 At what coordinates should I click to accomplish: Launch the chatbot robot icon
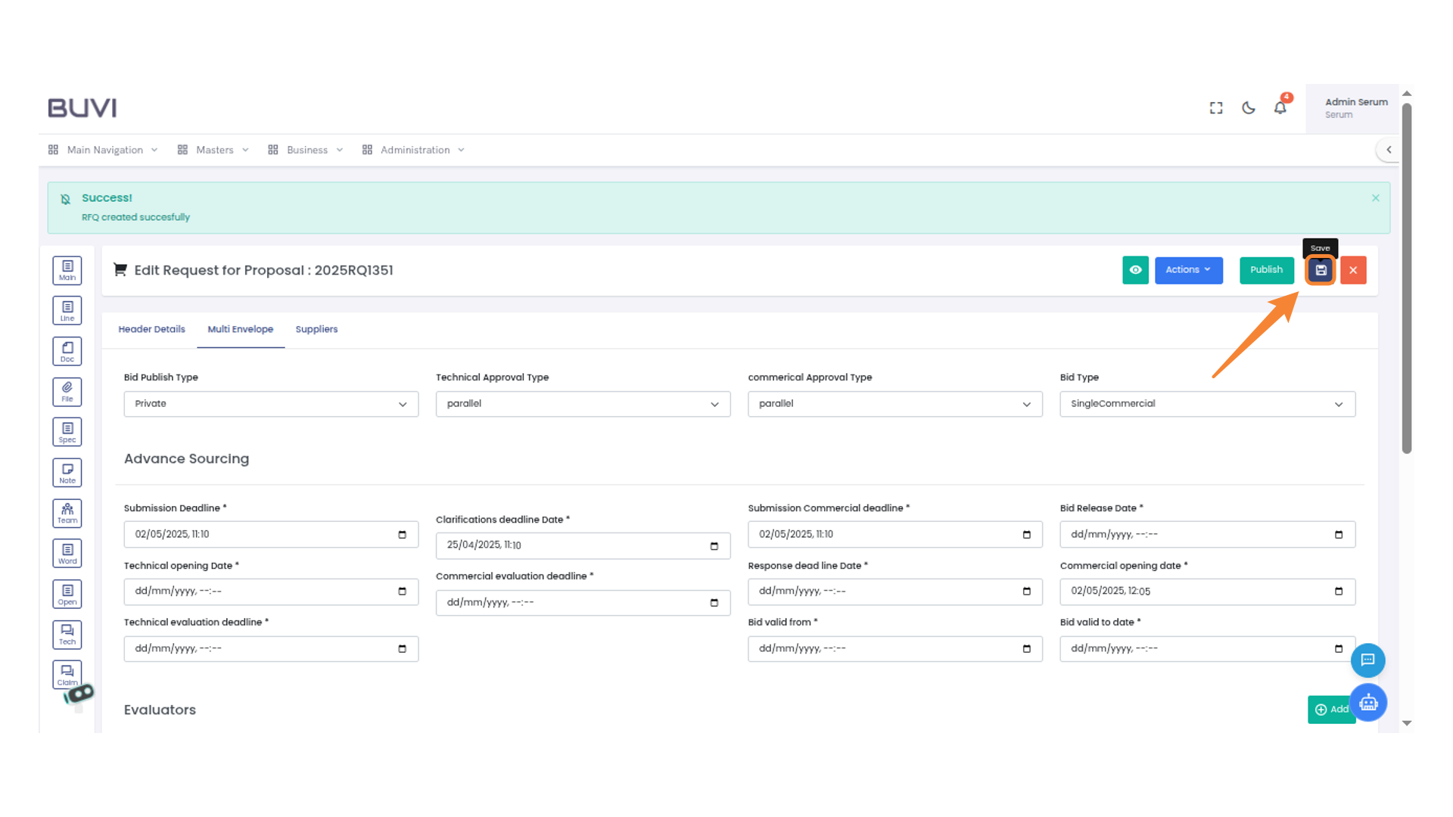[1367, 703]
